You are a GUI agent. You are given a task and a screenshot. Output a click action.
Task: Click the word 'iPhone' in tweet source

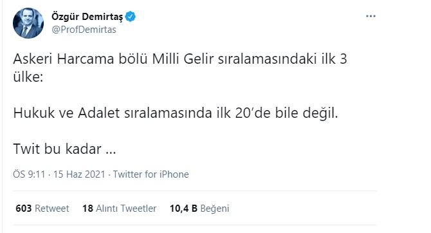(x=174, y=174)
